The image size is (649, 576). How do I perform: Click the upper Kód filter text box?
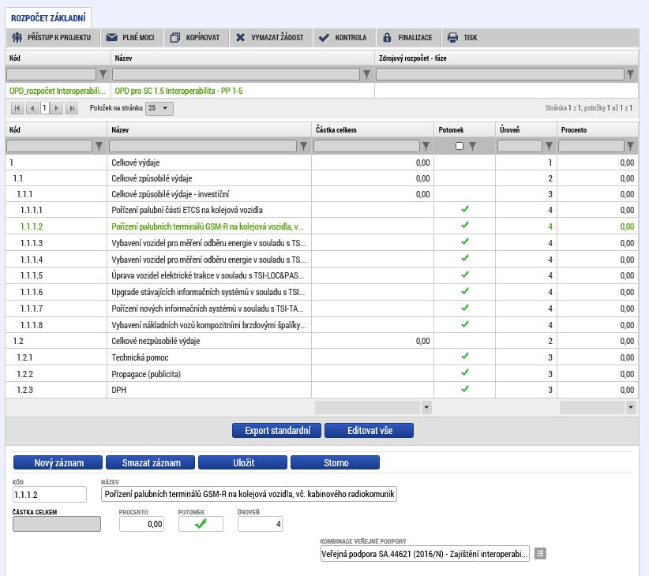[x=51, y=74]
